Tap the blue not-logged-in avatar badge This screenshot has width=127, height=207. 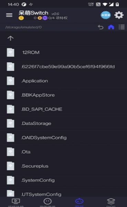106,15
